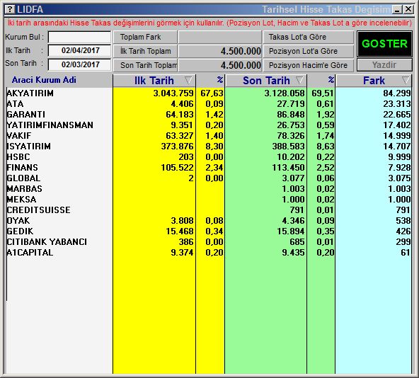This screenshot has width=419, height=378.
Task: Click the Kurum Bul search field
Action: pos(80,37)
